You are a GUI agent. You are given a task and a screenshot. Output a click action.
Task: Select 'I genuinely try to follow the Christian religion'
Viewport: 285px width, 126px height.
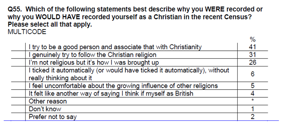coord(93,55)
